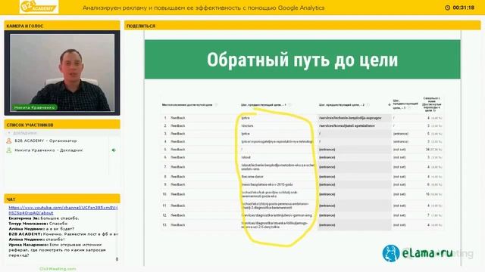Click the eLama.ru logo on the slide

pyautogui.click(x=418, y=253)
